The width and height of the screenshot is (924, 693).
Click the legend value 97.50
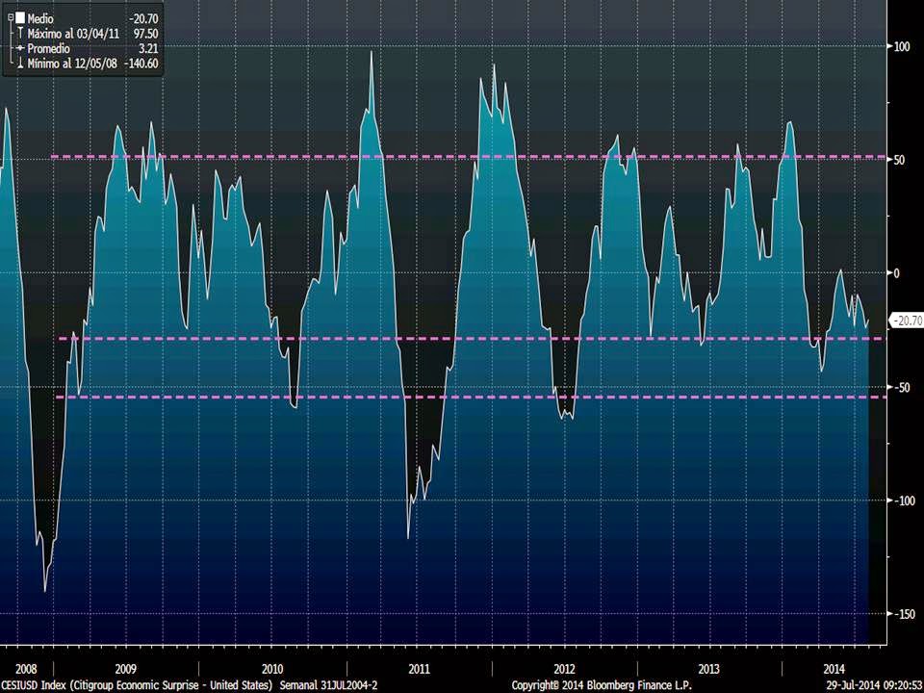click(146, 34)
